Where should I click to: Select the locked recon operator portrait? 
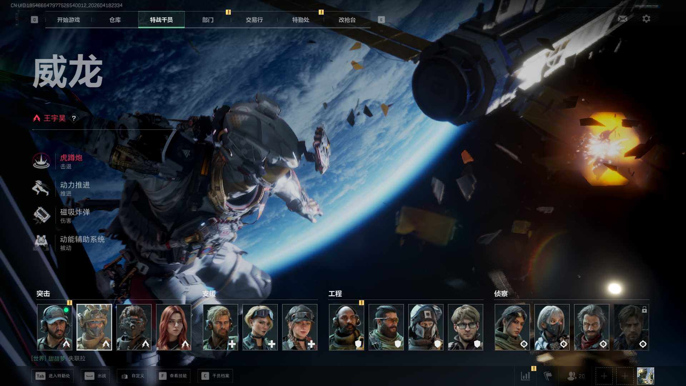click(x=631, y=327)
